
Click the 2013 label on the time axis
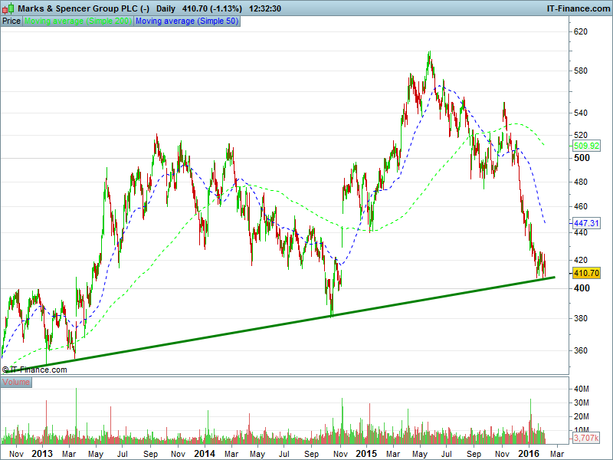coord(42,454)
